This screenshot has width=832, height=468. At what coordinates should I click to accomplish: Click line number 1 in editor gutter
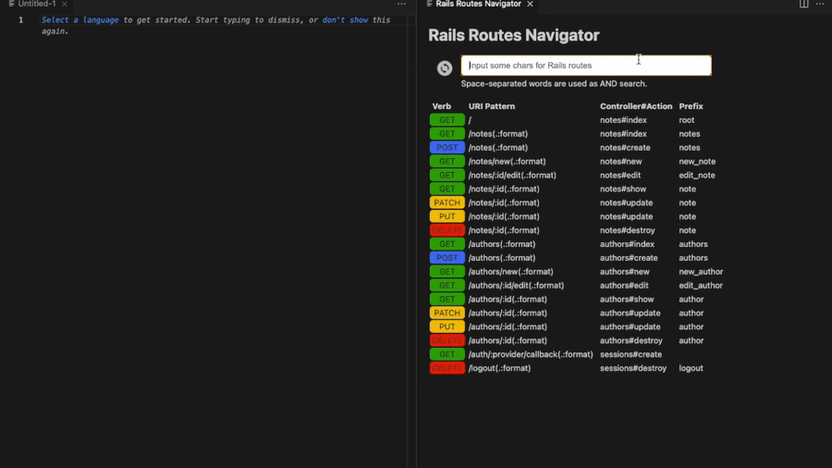(x=20, y=20)
